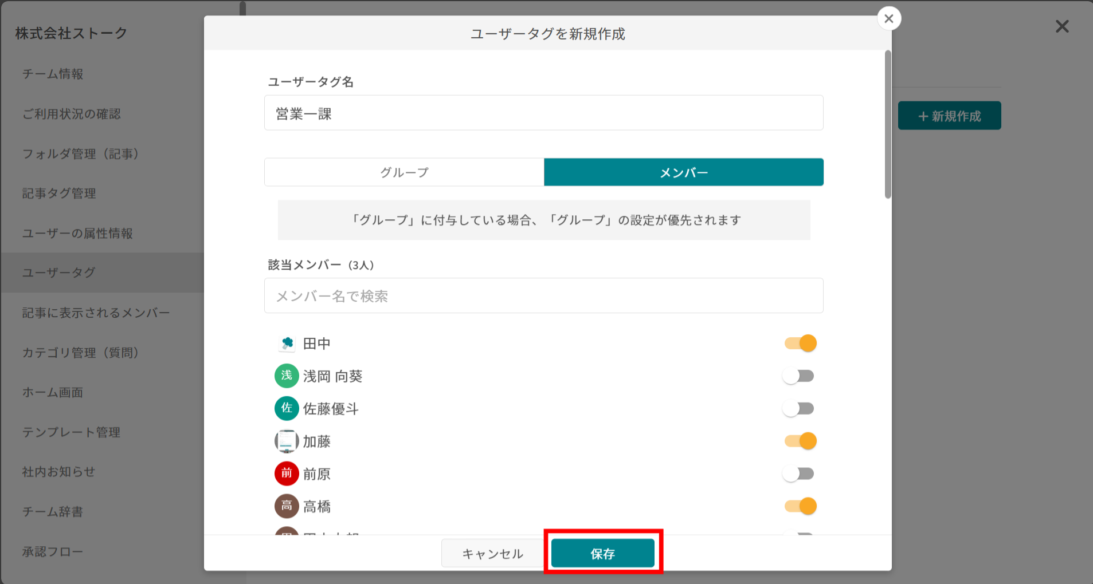
Task: Switch off 高橋's membership toggle
Action: 800,506
